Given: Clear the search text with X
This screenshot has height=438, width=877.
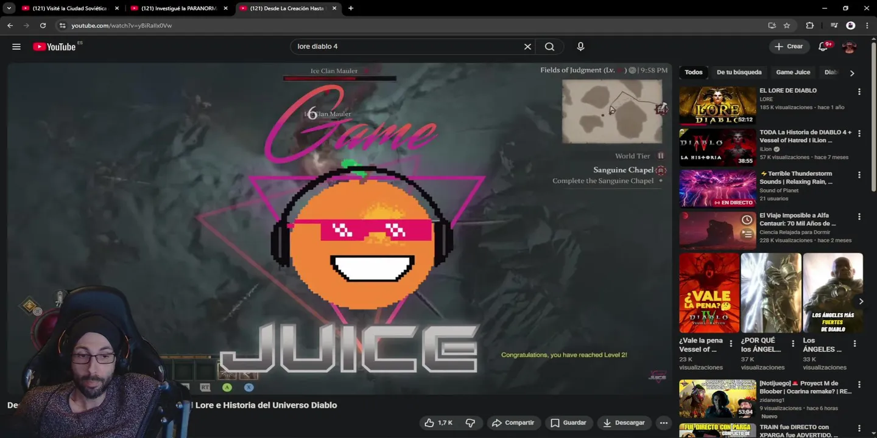Looking at the screenshot, I should (527, 47).
